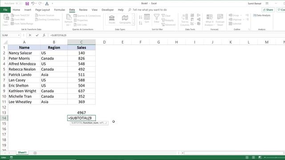This screenshot has width=285, height=160.
Task: Expand the Data Types gallery arrow
Action: coord(134,23)
